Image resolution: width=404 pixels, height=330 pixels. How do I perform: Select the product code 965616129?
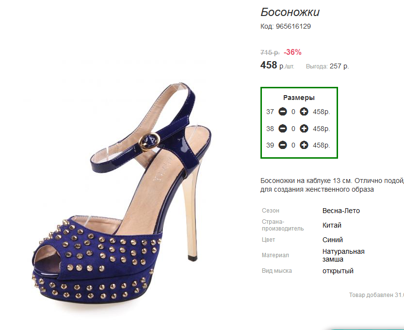(293, 26)
